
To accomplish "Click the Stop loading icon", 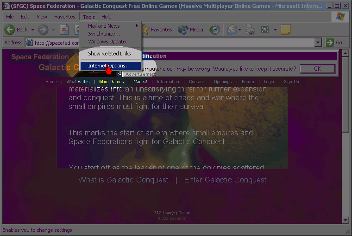I will (64, 30).
